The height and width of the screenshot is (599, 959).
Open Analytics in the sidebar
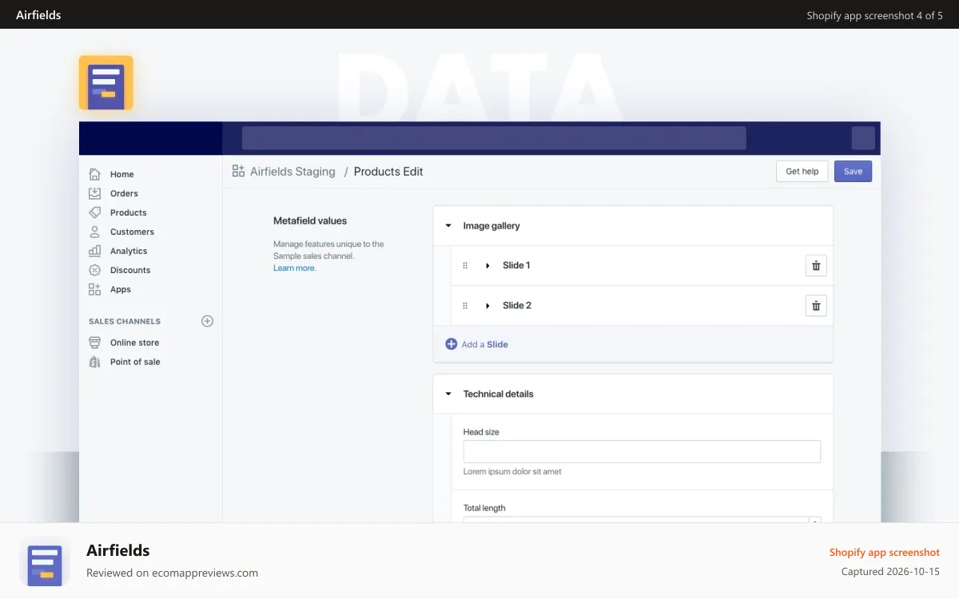129,251
